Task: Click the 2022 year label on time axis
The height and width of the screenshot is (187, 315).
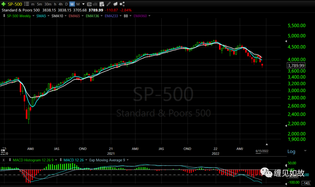Action: coord(215,153)
